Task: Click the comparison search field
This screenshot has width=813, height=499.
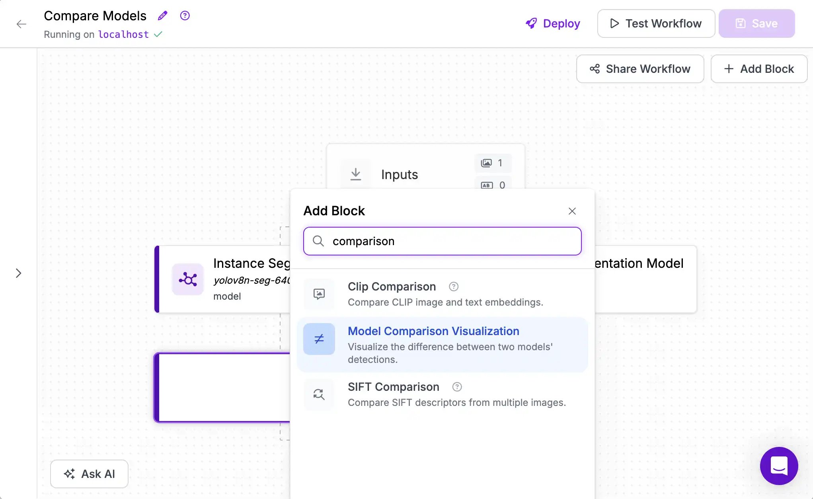Action: 443,241
